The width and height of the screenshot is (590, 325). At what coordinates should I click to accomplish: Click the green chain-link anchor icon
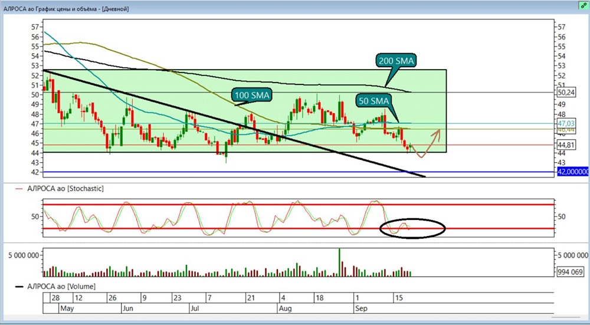click(584, 6)
